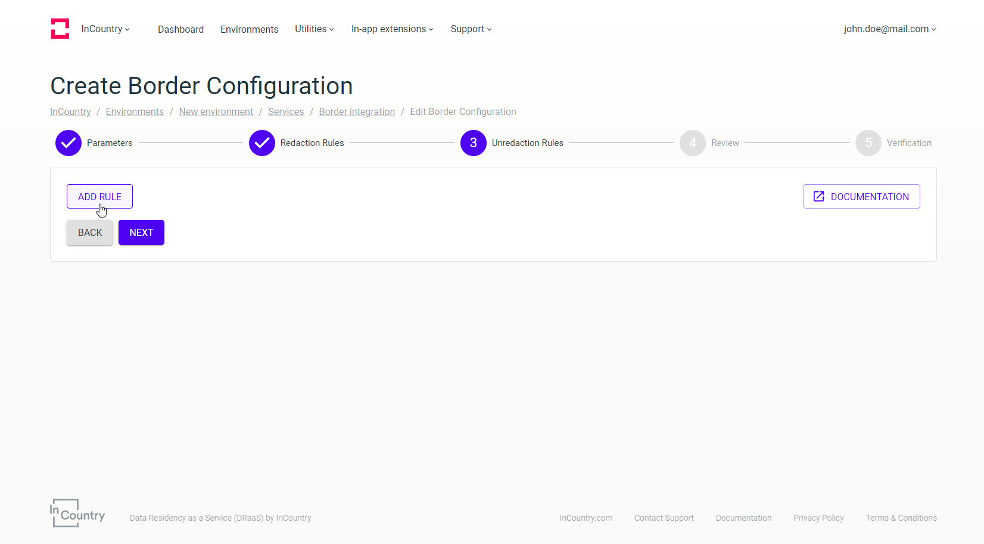Follow the Border integration breadcrumb link
Image resolution: width=984 pixels, height=544 pixels.
tap(357, 111)
